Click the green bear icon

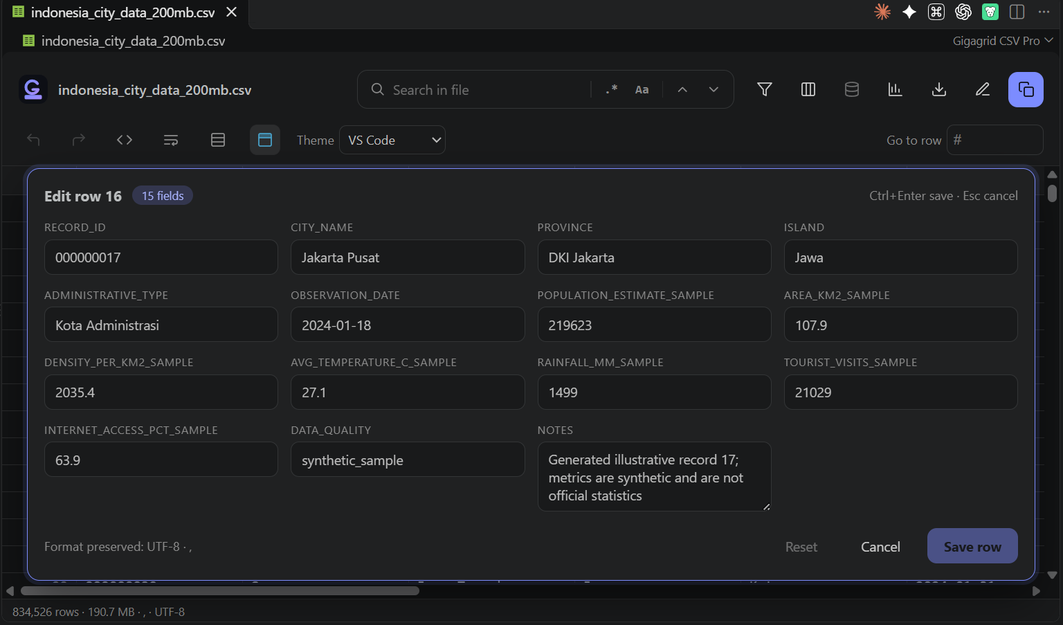point(990,12)
